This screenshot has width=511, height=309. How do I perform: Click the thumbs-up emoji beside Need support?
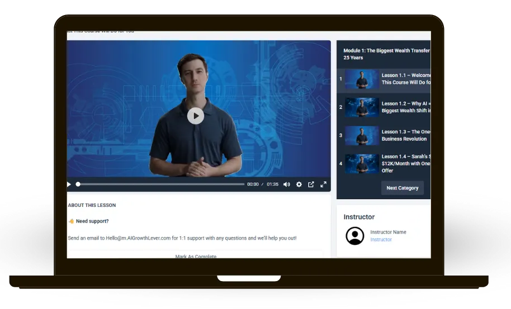click(72, 221)
